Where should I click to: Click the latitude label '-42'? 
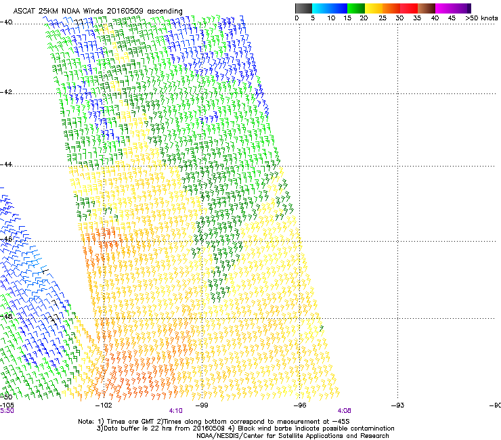tap(6, 92)
